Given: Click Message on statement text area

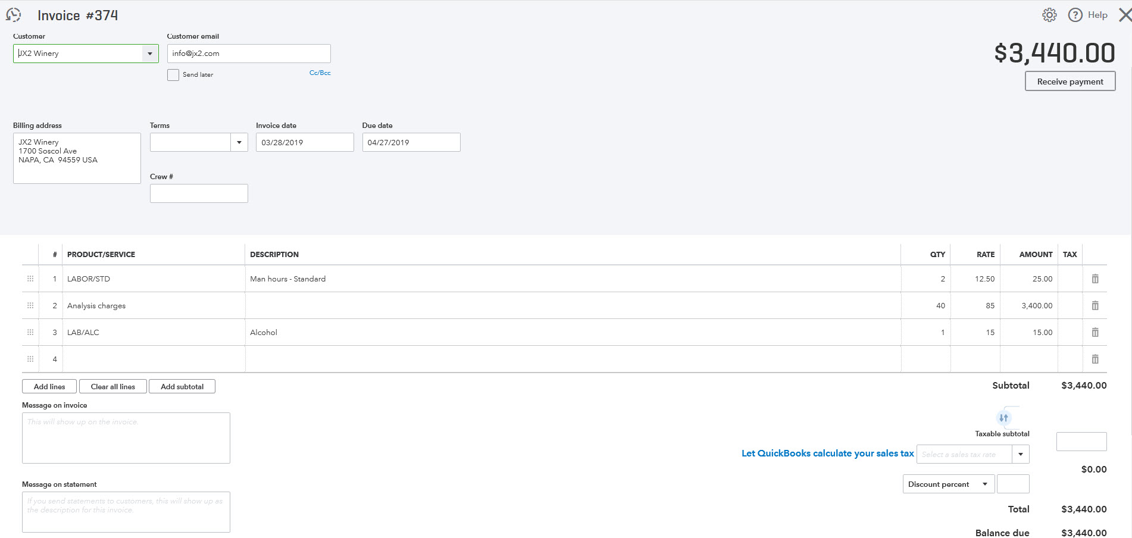Looking at the screenshot, I should (x=126, y=512).
